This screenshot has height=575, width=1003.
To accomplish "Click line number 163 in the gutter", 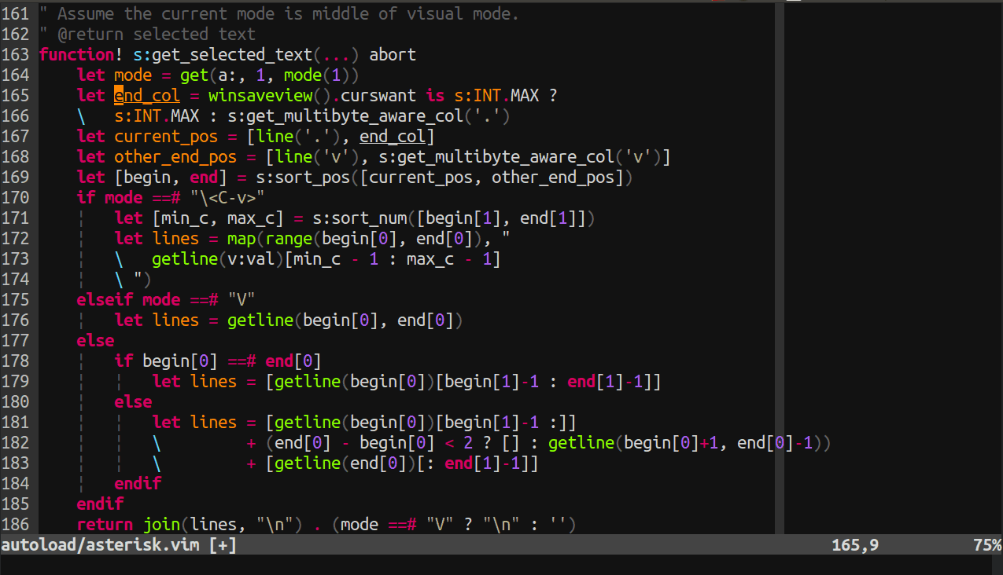I will click(17, 54).
